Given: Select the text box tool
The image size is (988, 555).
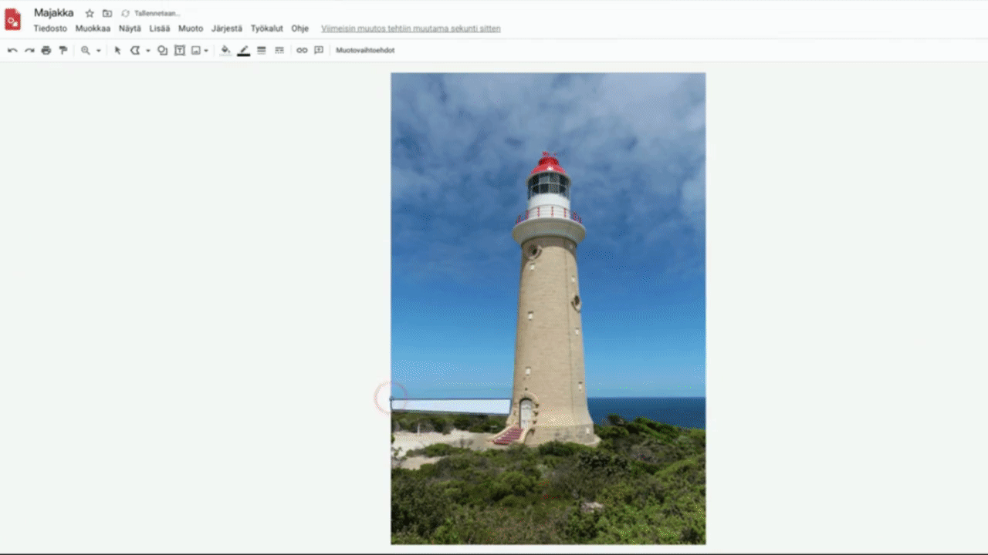Looking at the screenshot, I should point(179,50).
